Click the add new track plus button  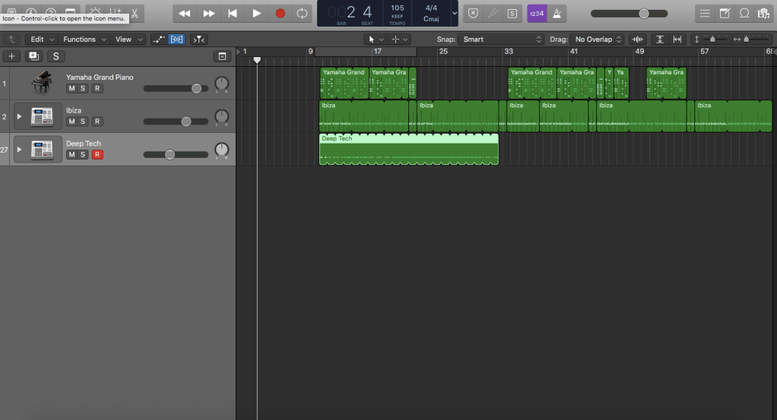point(12,56)
